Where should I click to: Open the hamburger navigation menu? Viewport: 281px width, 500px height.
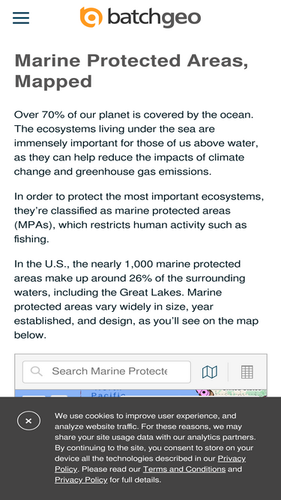tap(21, 18)
